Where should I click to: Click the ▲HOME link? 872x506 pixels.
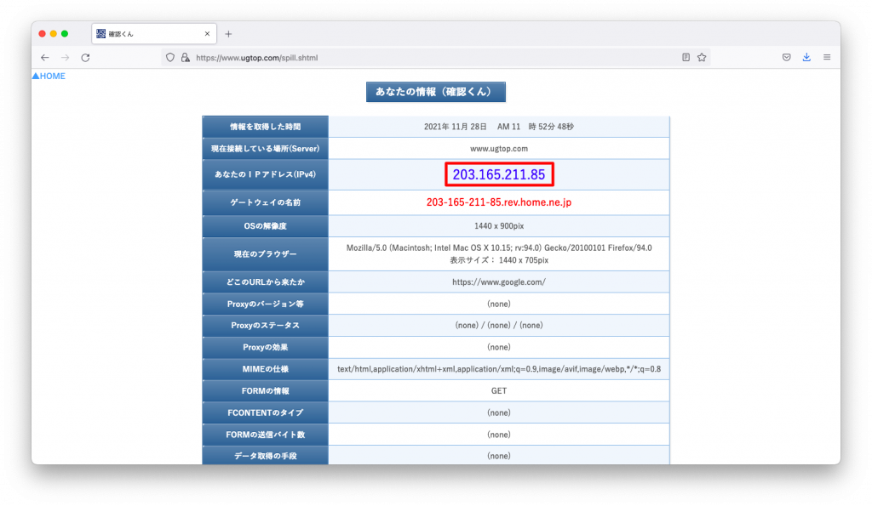tap(48, 76)
